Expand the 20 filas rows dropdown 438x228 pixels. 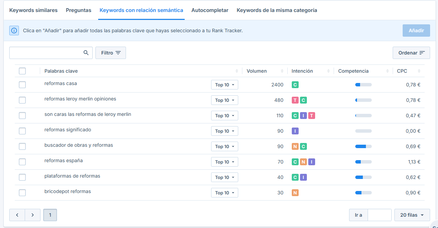[x=412, y=215]
